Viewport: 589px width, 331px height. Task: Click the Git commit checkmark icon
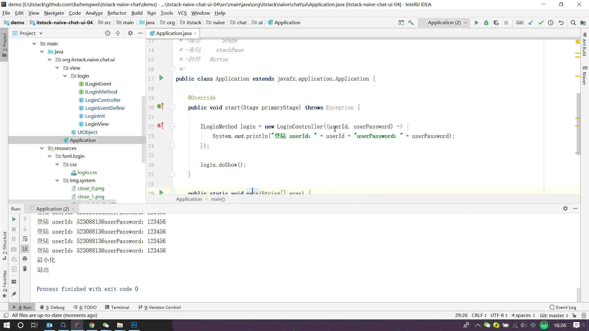pos(541,23)
